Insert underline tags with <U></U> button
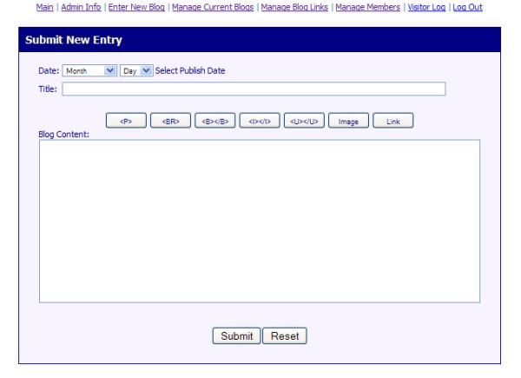The width and height of the screenshot is (521, 378). coord(304,122)
